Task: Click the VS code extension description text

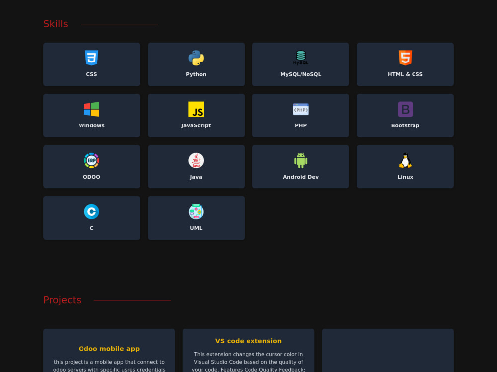Action: [x=248, y=362]
